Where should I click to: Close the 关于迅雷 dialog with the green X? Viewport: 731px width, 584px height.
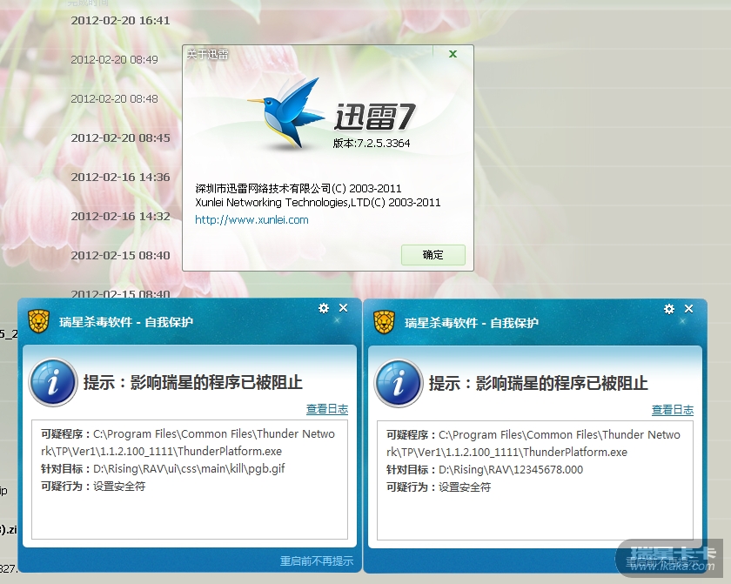pyautogui.click(x=453, y=54)
